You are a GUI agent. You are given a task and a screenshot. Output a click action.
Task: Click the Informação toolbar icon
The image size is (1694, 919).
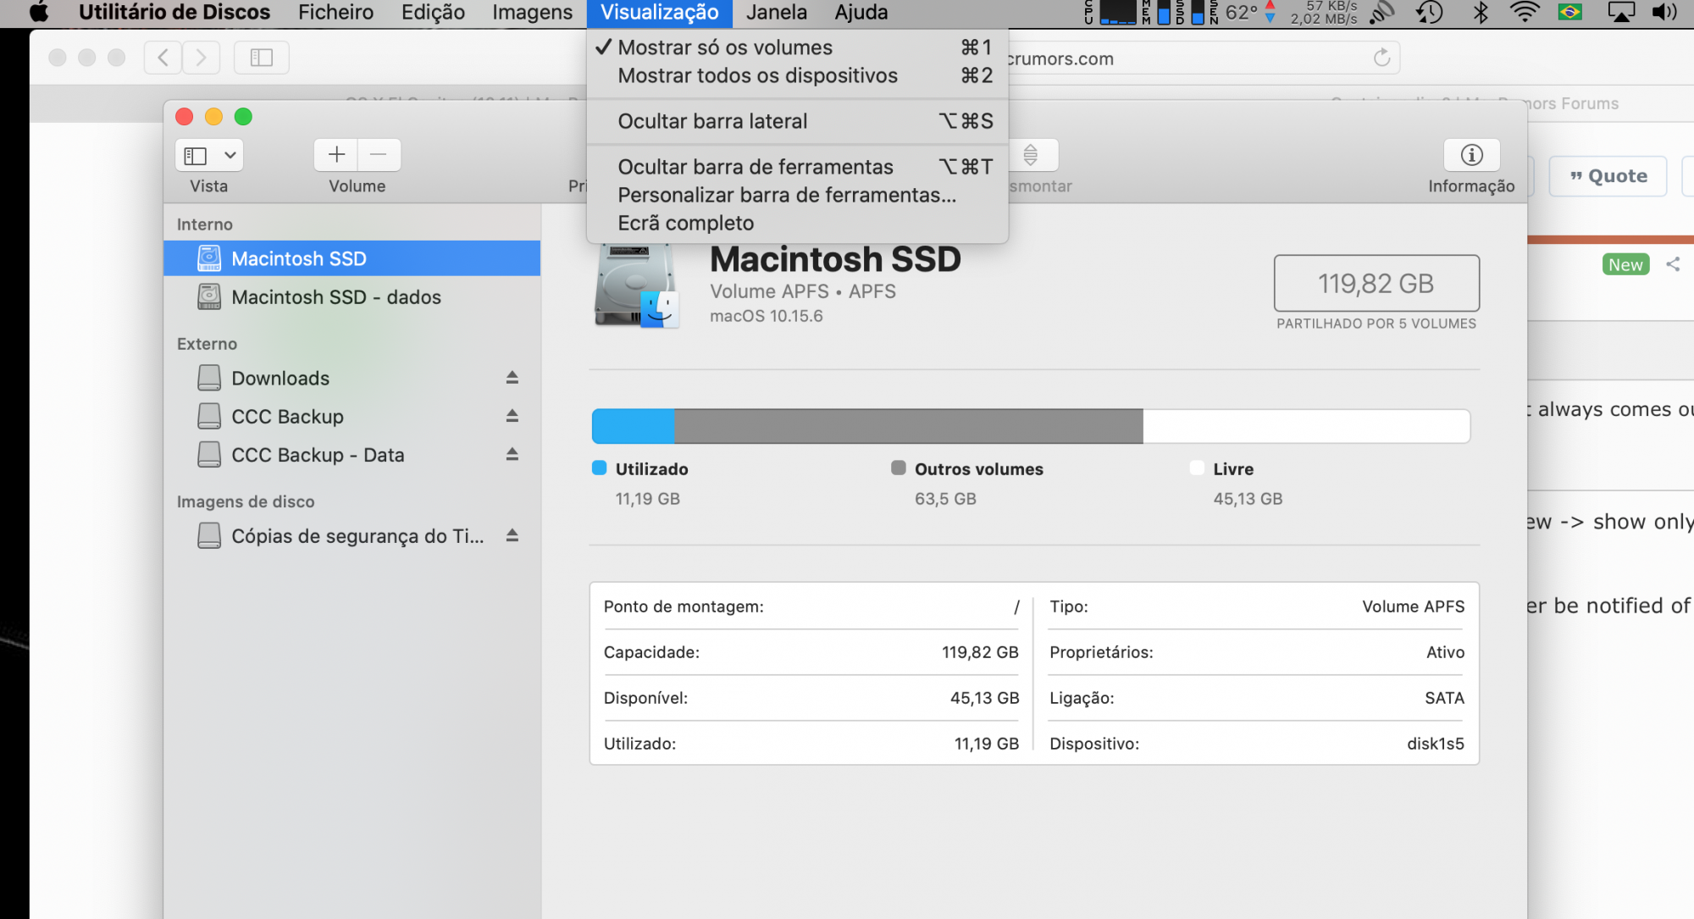1471,155
